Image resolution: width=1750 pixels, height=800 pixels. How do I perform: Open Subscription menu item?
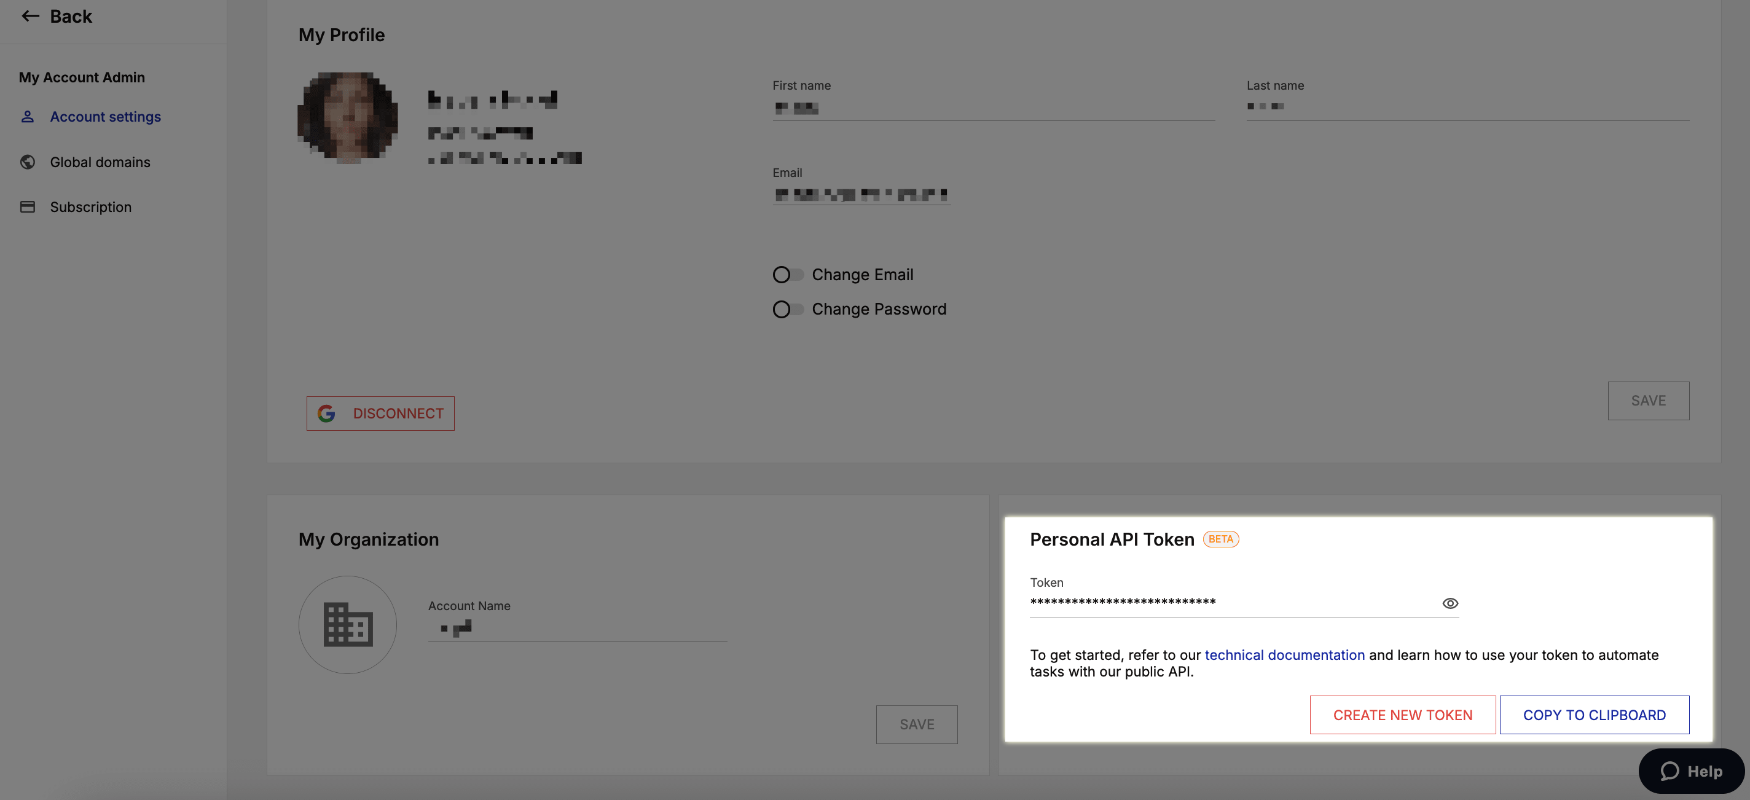90,207
